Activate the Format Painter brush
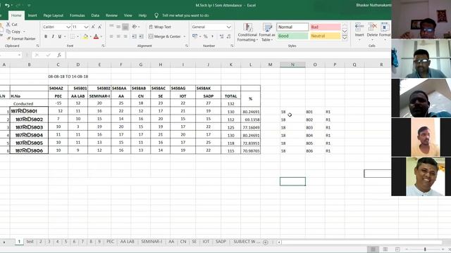 click(x=8, y=39)
